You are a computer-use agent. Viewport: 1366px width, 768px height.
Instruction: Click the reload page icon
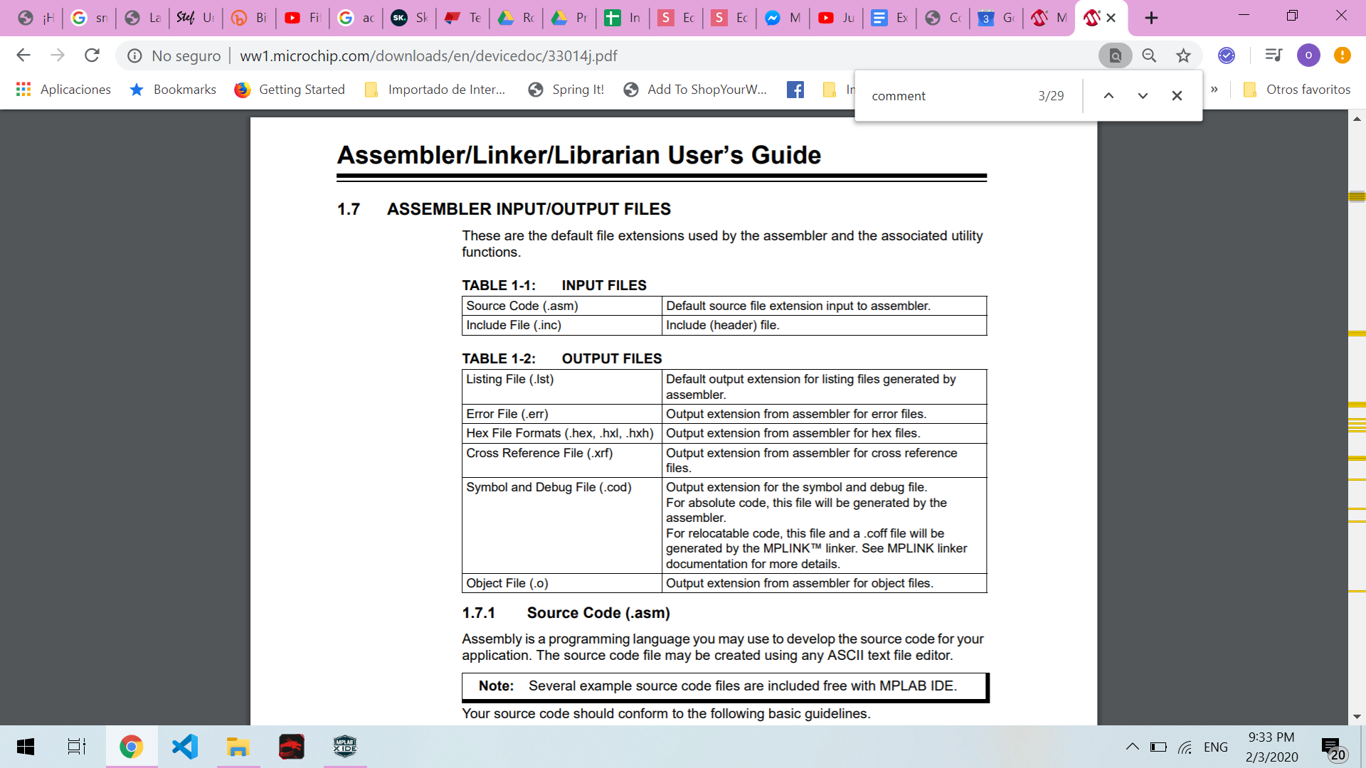coord(92,55)
